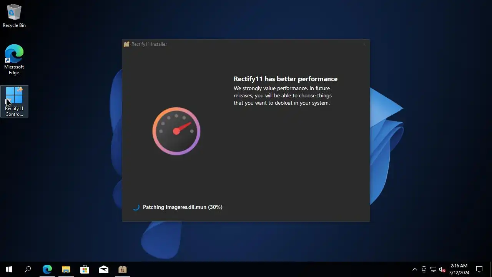Click the Meet Now tray icon
The image size is (492, 277).
point(424,269)
